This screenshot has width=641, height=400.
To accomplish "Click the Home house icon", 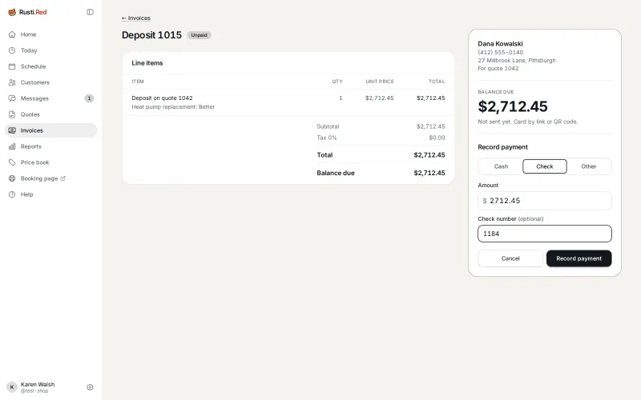I will tap(12, 34).
